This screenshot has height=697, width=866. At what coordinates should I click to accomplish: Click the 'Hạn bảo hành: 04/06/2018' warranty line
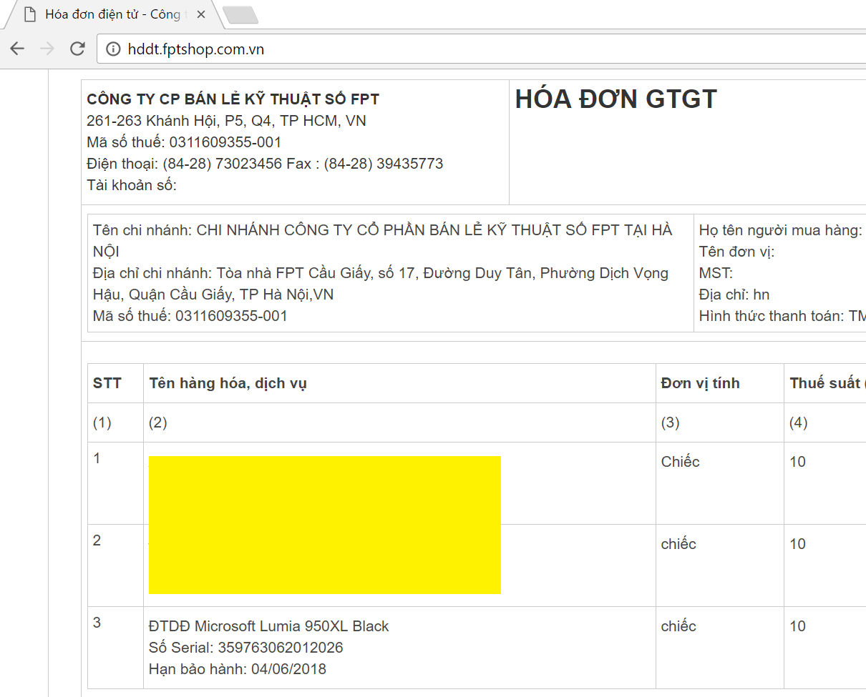pos(237,669)
